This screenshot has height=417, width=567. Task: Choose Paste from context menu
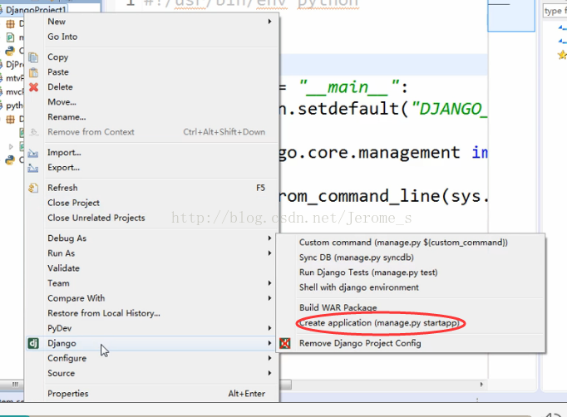pos(58,72)
